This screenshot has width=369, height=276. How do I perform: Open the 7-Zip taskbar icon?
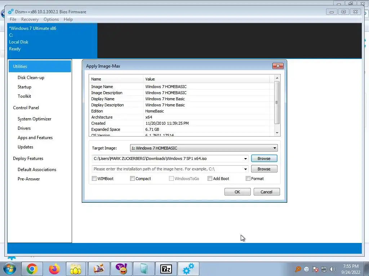(166, 269)
